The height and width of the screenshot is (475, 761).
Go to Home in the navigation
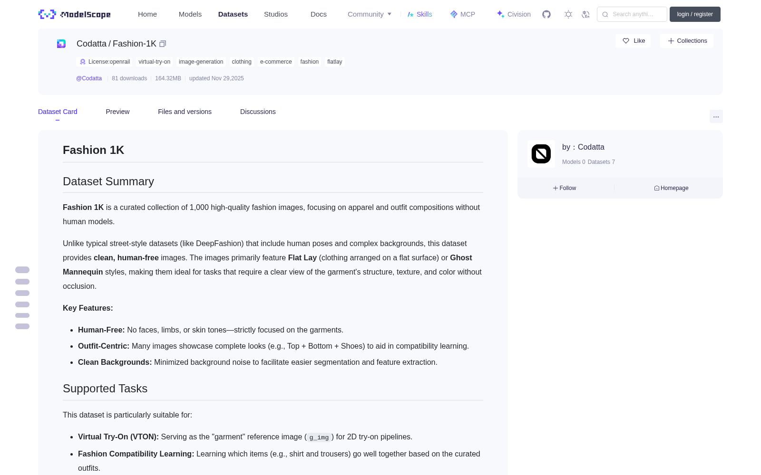point(147,14)
